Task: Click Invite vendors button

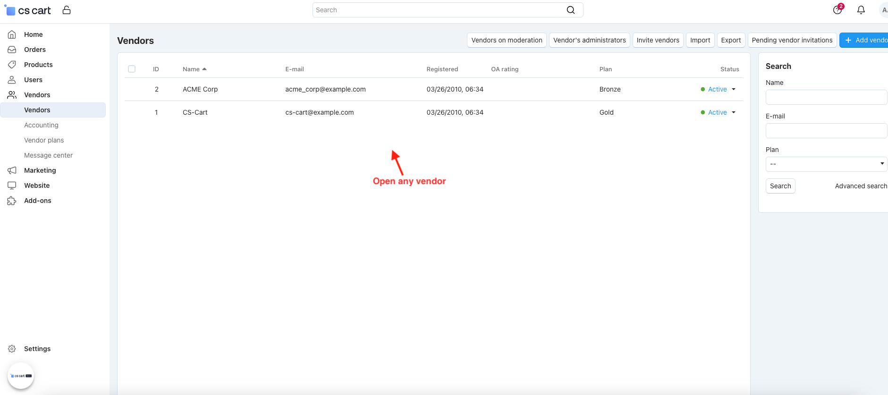Action: [x=658, y=40]
